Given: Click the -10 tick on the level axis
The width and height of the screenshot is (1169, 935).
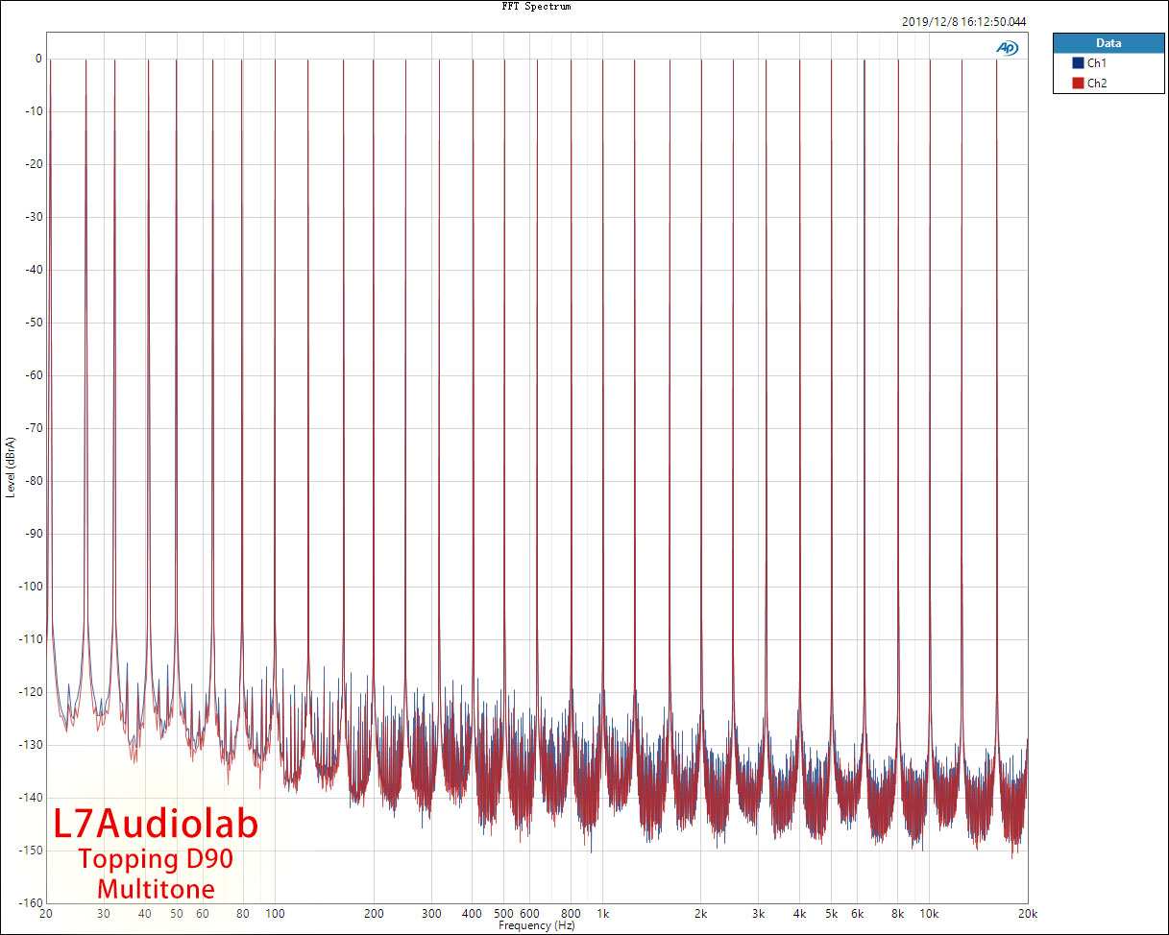Looking at the screenshot, I should click(x=33, y=111).
